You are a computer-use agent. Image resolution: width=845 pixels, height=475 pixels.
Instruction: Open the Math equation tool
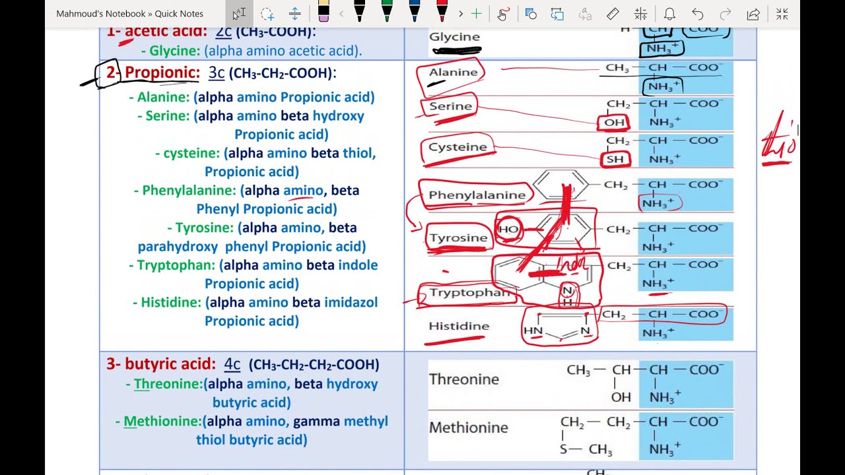(640, 14)
